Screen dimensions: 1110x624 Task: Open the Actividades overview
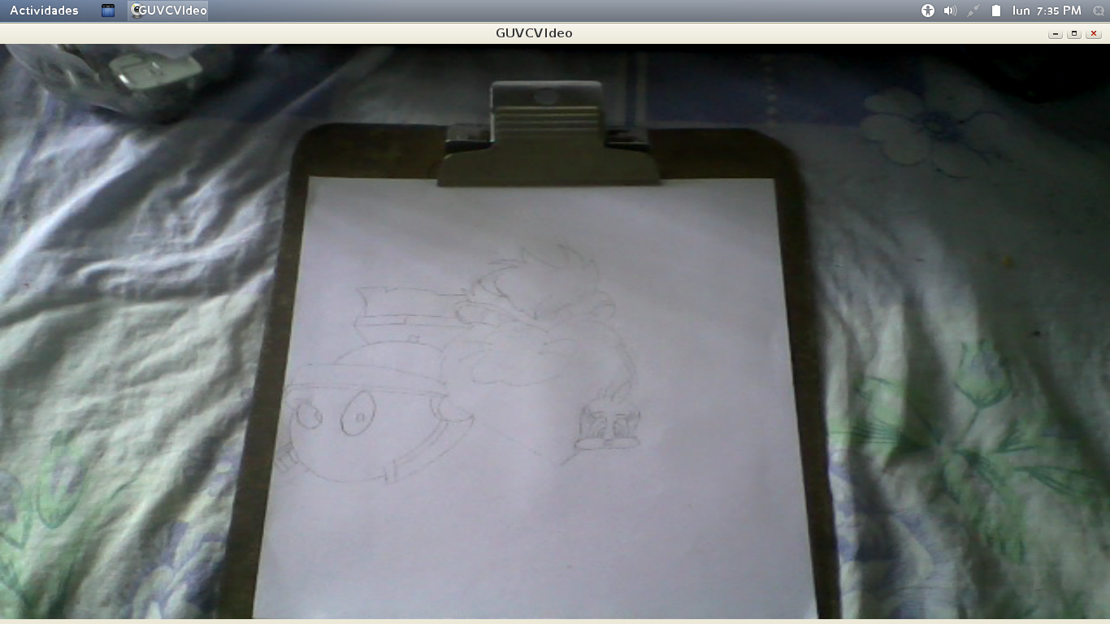pos(44,11)
